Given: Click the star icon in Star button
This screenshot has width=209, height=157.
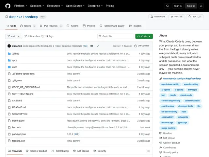Looking at the screenshot, I should point(189,17).
